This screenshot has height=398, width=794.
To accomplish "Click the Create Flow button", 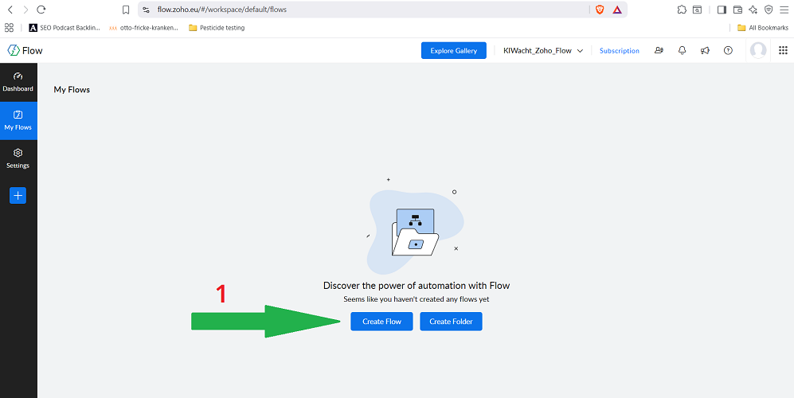I will [381, 321].
